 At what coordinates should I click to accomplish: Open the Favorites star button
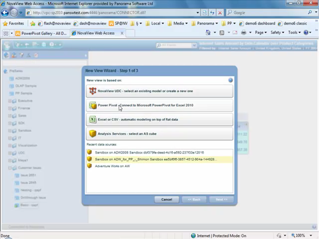[x=13, y=23]
